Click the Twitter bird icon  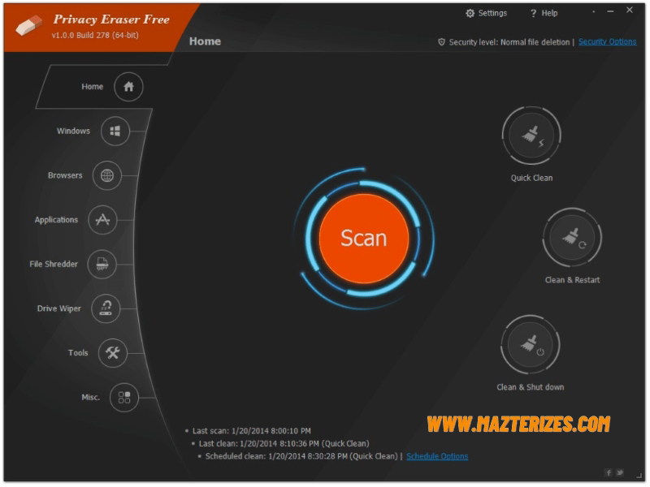(x=620, y=472)
